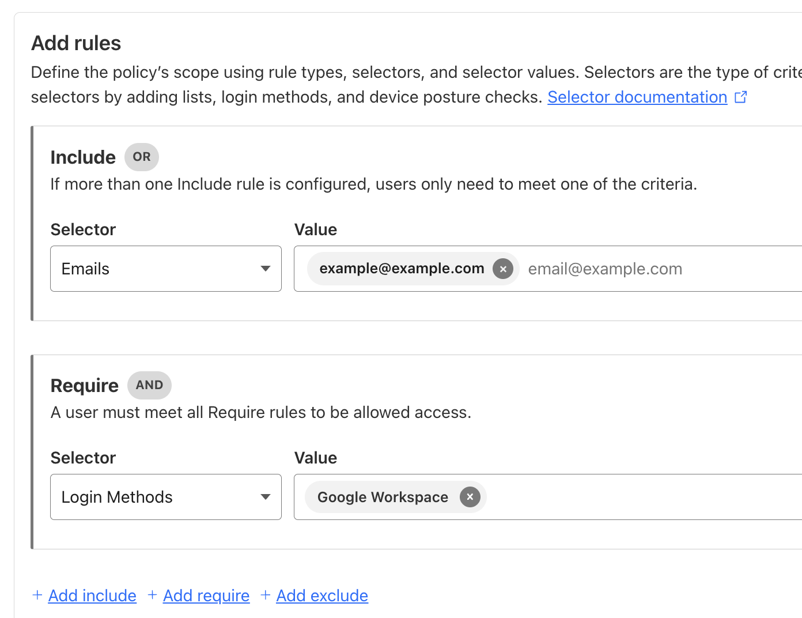Screen dimensions: 802x618
Task: Click the Add include link
Action: 92,596
